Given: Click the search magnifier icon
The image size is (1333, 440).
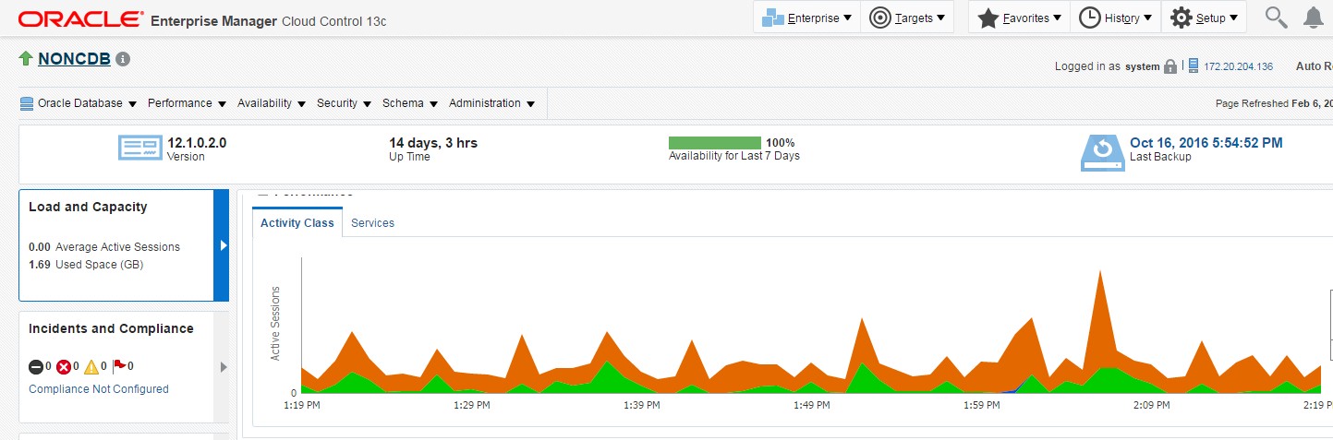Looking at the screenshot, I should pos(1276,18).
